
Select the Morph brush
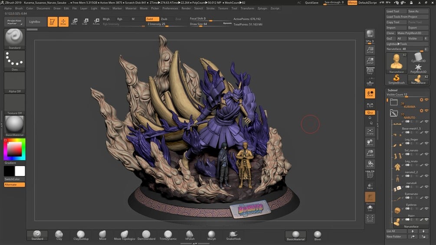212,235
